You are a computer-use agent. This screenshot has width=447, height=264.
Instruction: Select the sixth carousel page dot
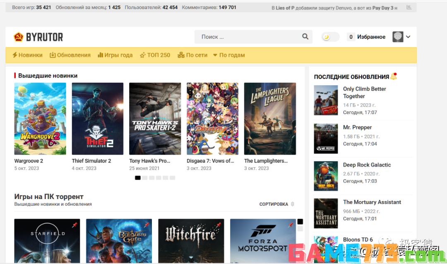pyautogui.click(x=172, y=178)
